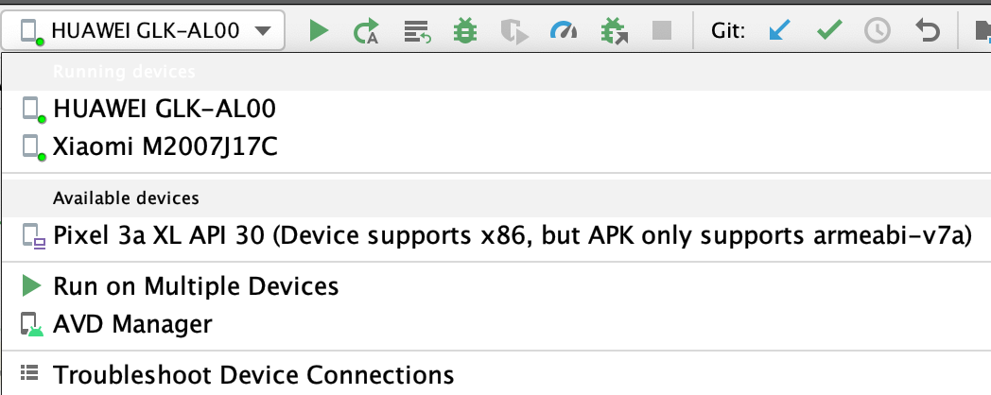Select Xiaomi M2007J17C device
Screen dimensions: 991x395
(165, 146)
